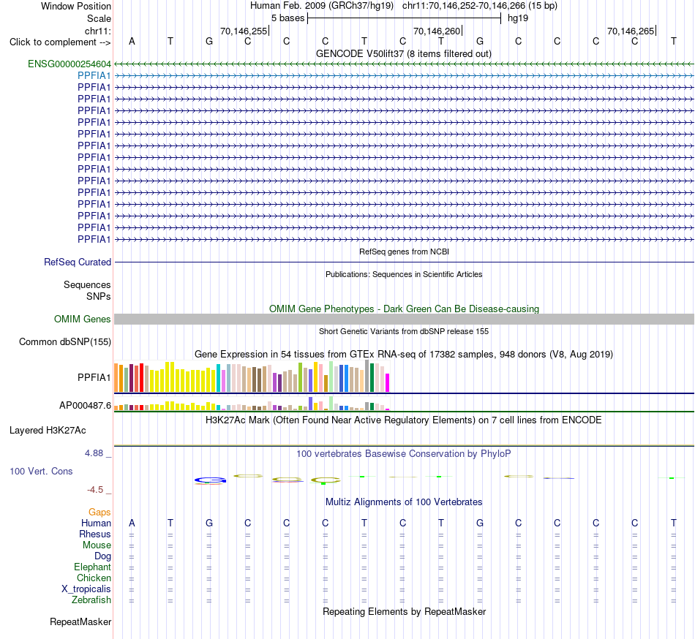Open the 'RefSeq genes from NCBI' title
This screenshot has width=695, height=639.
point(404,252)
